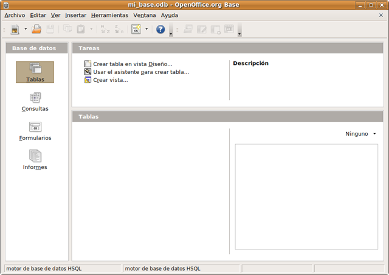
Task: Click the blue Help question mark icon
Action: (160, 29)
